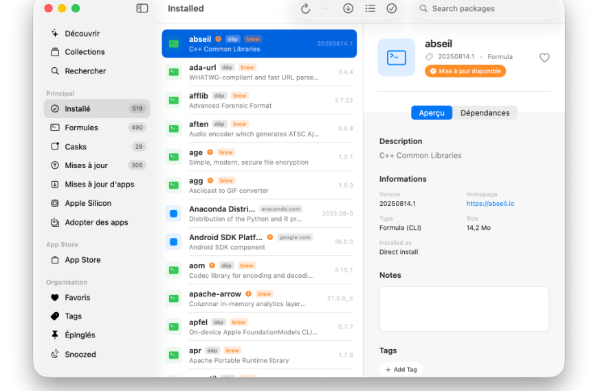
Task: Open the https://abseil.io homepage link
Action: tap(490, 204)
